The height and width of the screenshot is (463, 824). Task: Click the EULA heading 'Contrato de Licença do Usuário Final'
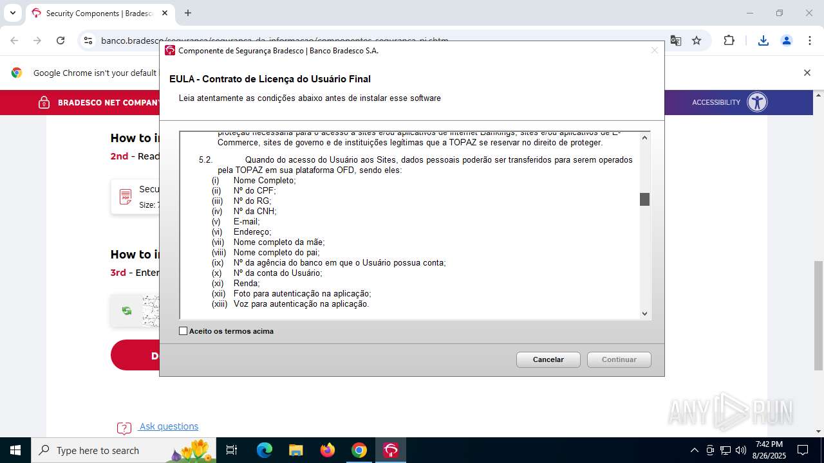286,79
